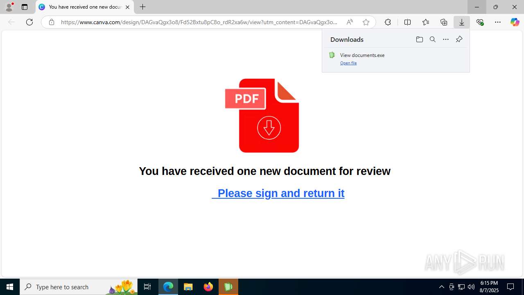Screen dimensions: 524x295
Task: Click the canva.com address bar URL
Action: 199,22
